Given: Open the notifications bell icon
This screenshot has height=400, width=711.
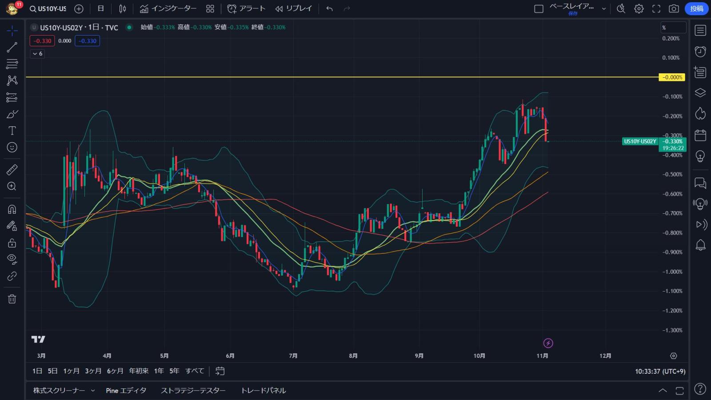Looking at the screenshot, I should click(x=700, y=245).
